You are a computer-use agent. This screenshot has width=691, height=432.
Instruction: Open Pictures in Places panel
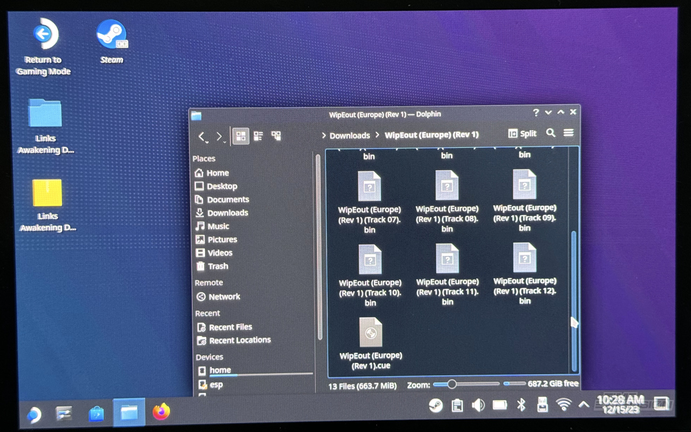(216, 240)
